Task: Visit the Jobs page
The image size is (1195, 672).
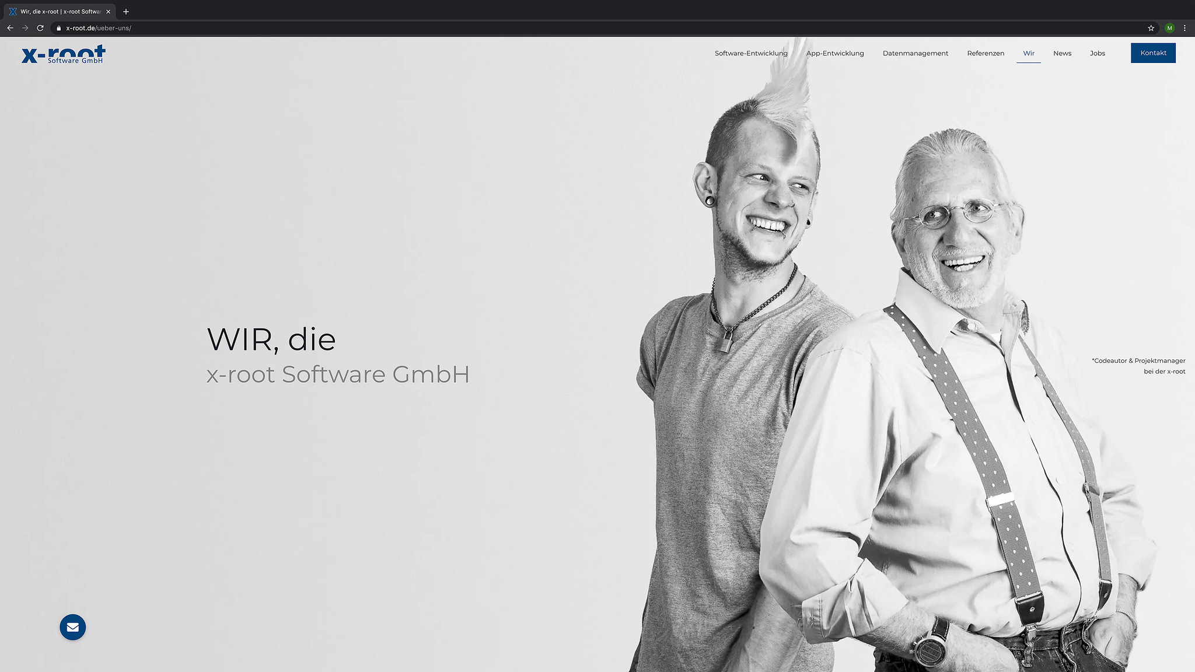Action: [1097, 53]
